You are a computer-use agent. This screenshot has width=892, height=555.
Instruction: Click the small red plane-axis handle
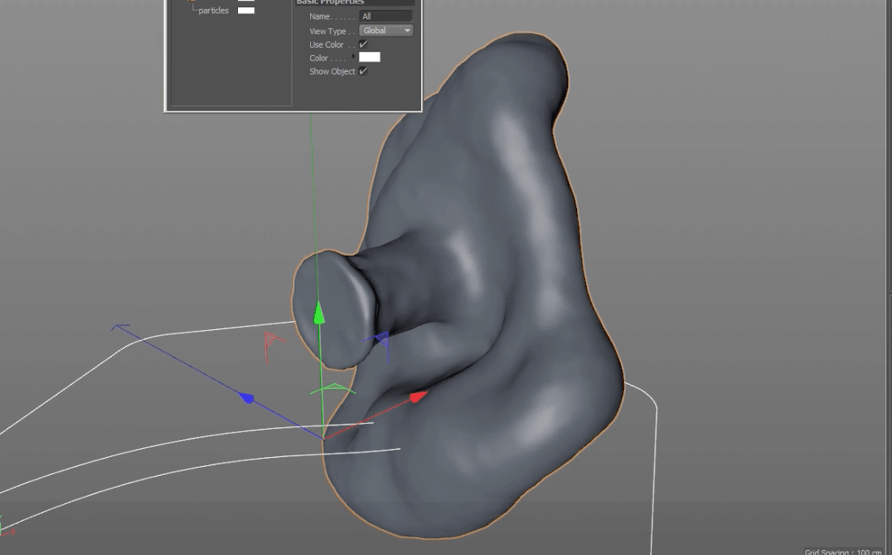click(274, 346)
